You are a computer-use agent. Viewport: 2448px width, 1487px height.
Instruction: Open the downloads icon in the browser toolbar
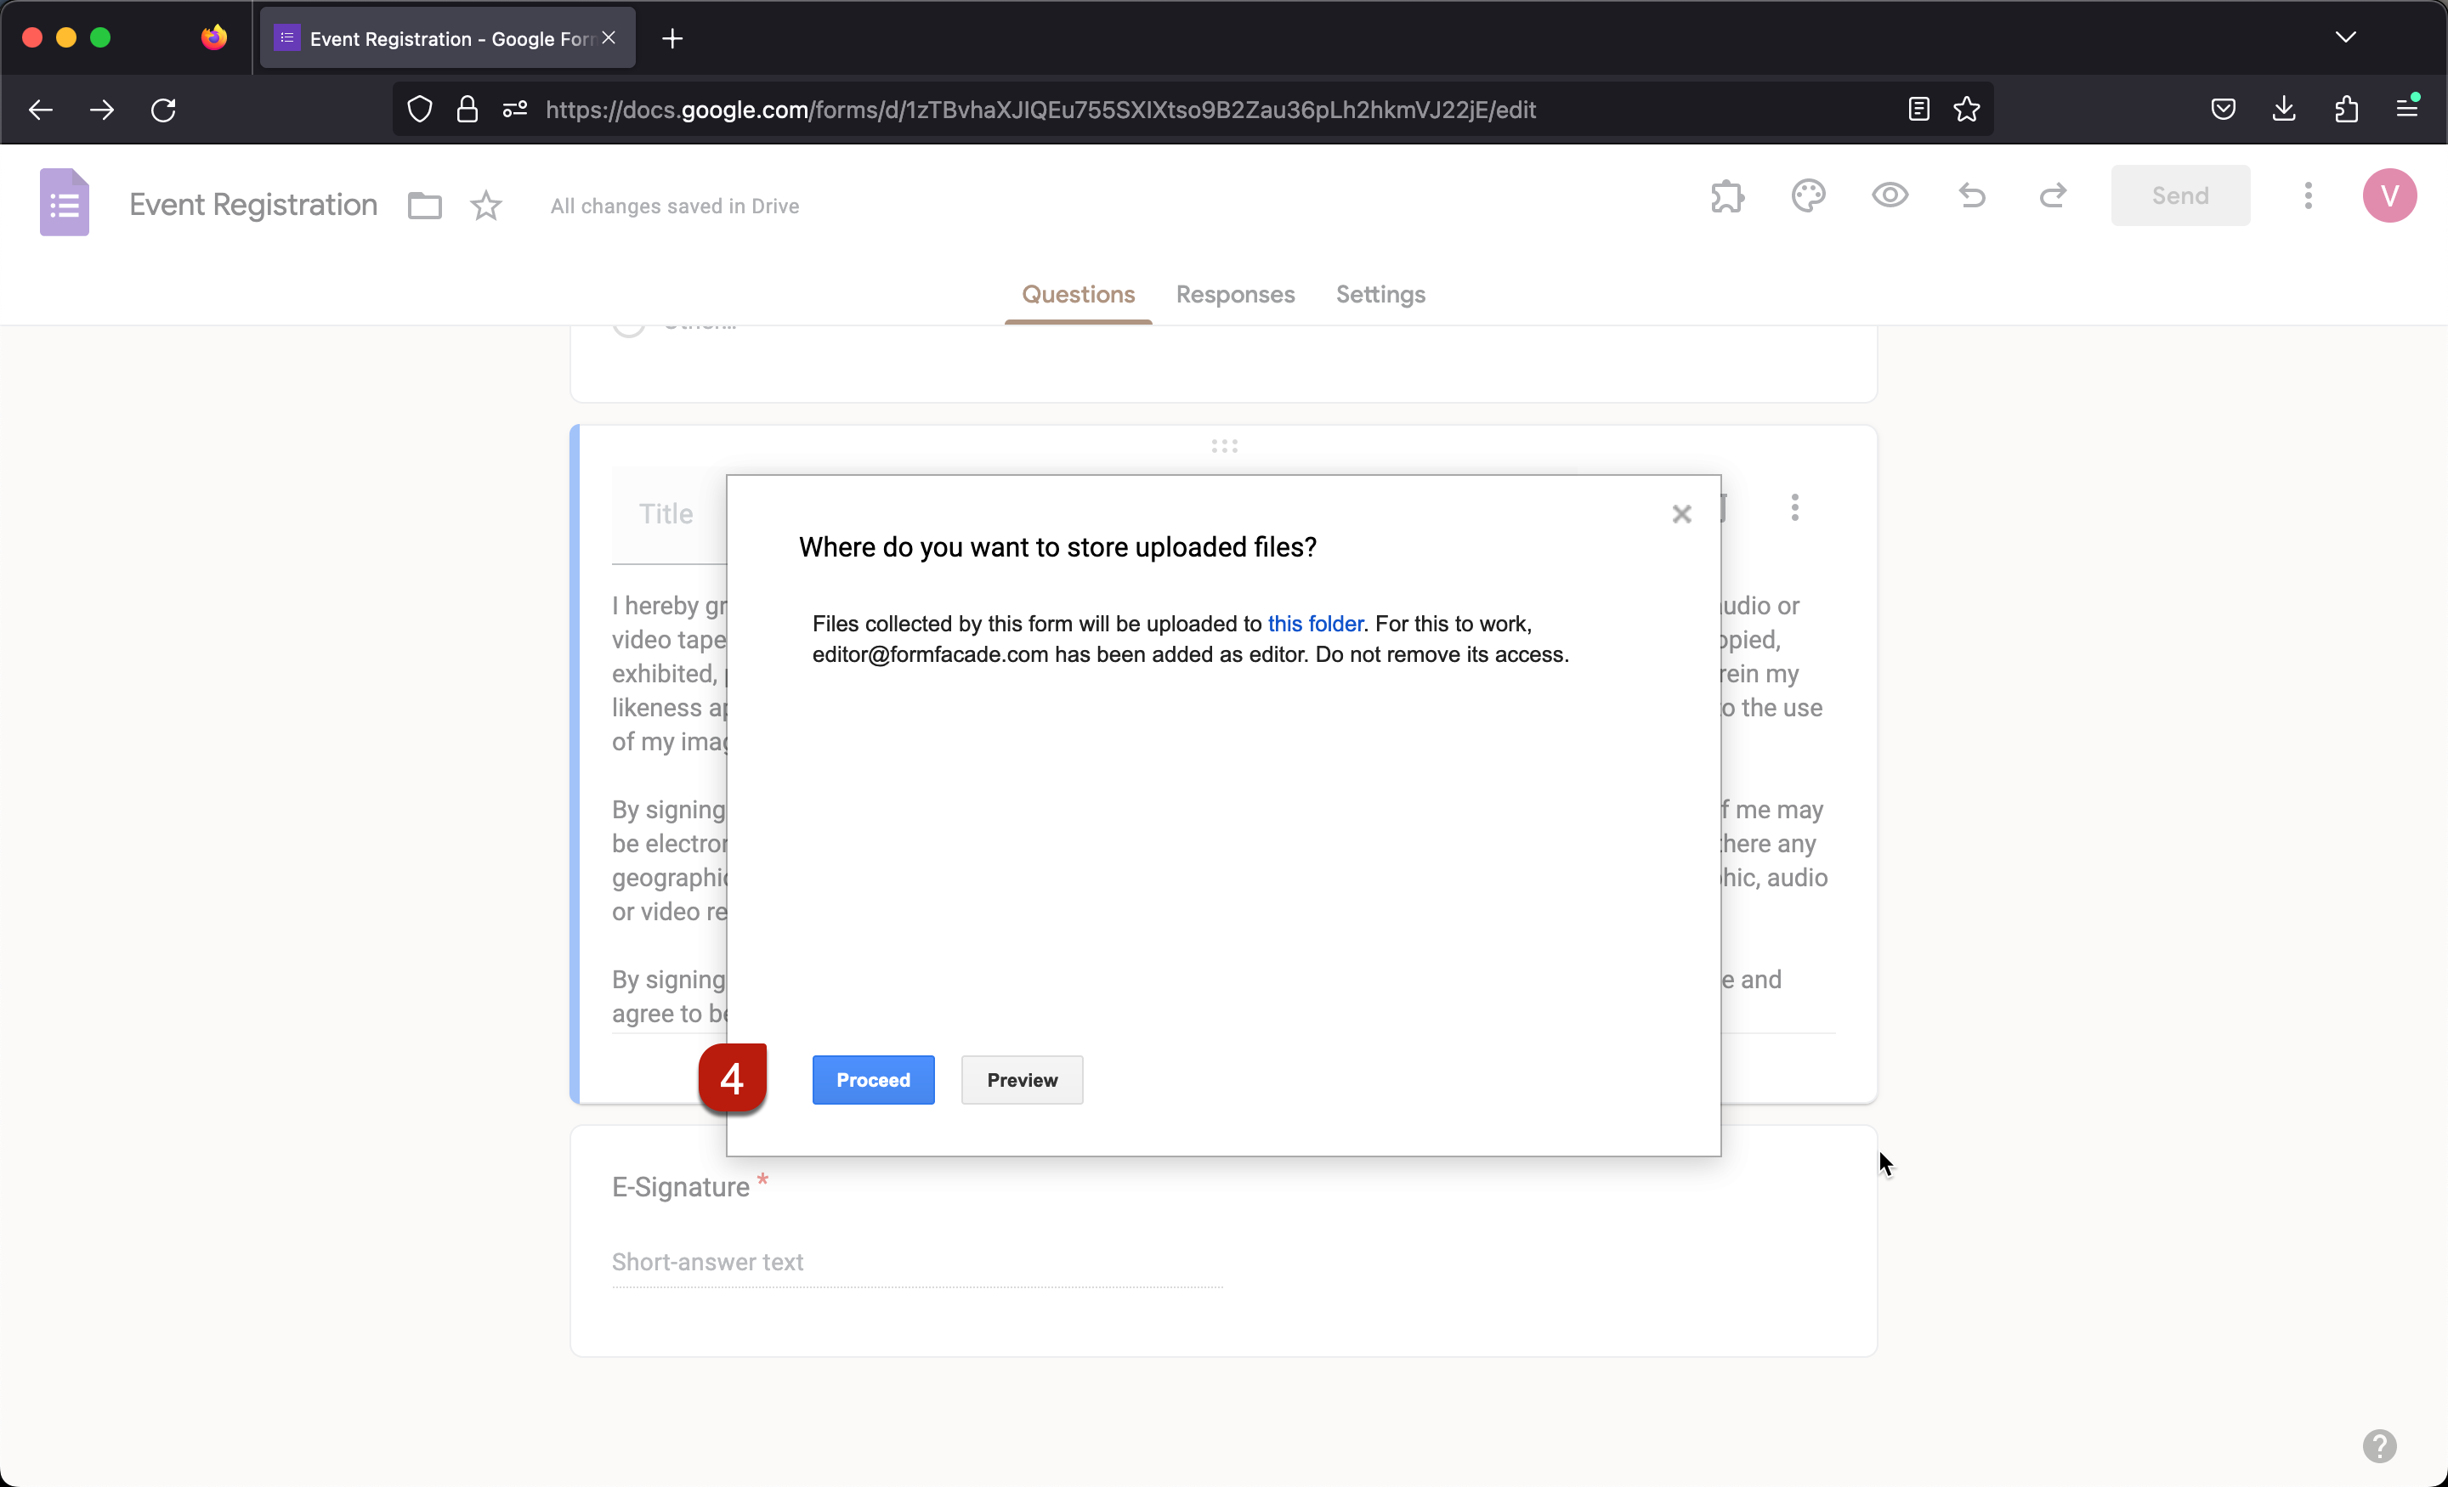[x=2284, y=110]
